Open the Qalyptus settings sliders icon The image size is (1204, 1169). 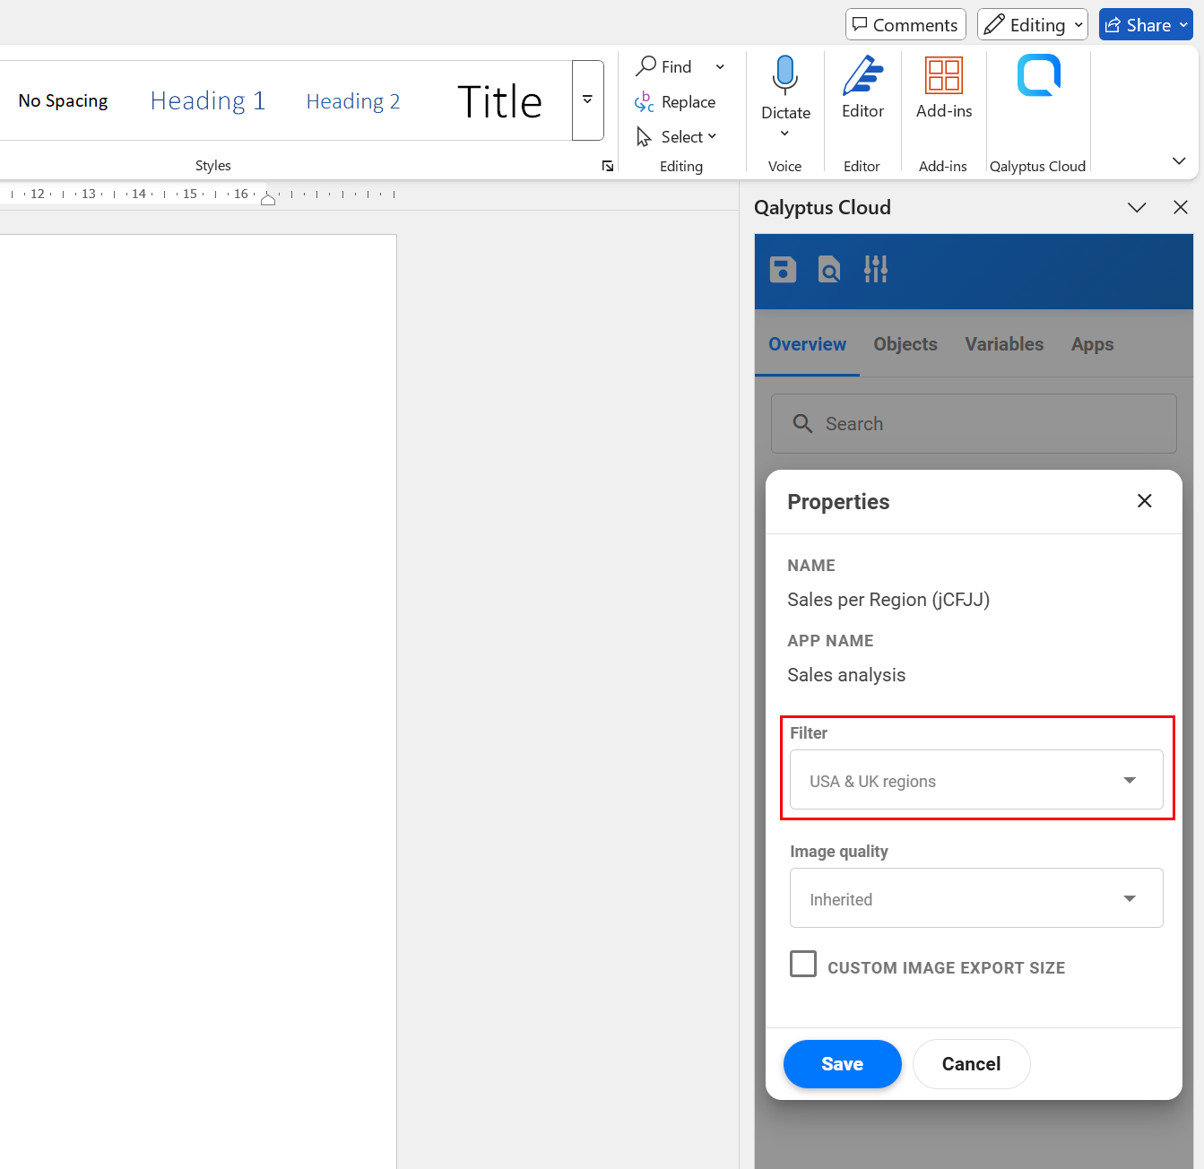point(876,269)
